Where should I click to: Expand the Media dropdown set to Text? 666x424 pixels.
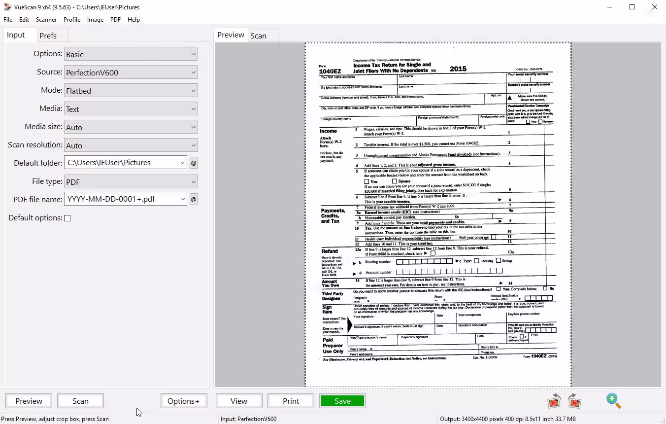pos(131,109)
